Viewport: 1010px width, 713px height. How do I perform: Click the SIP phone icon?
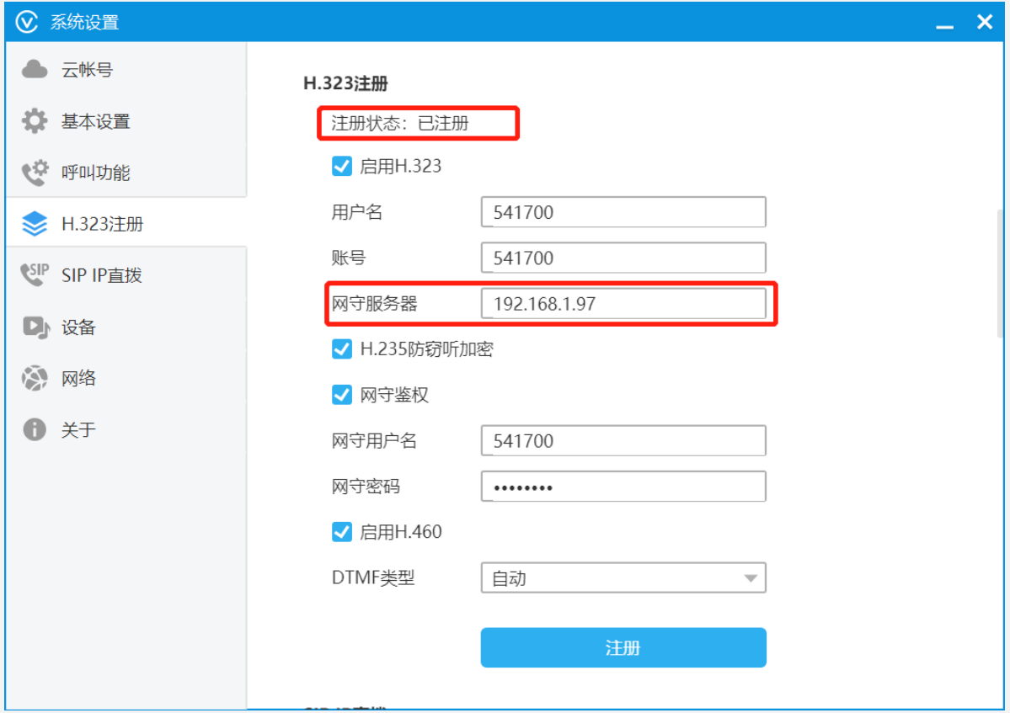35,274
